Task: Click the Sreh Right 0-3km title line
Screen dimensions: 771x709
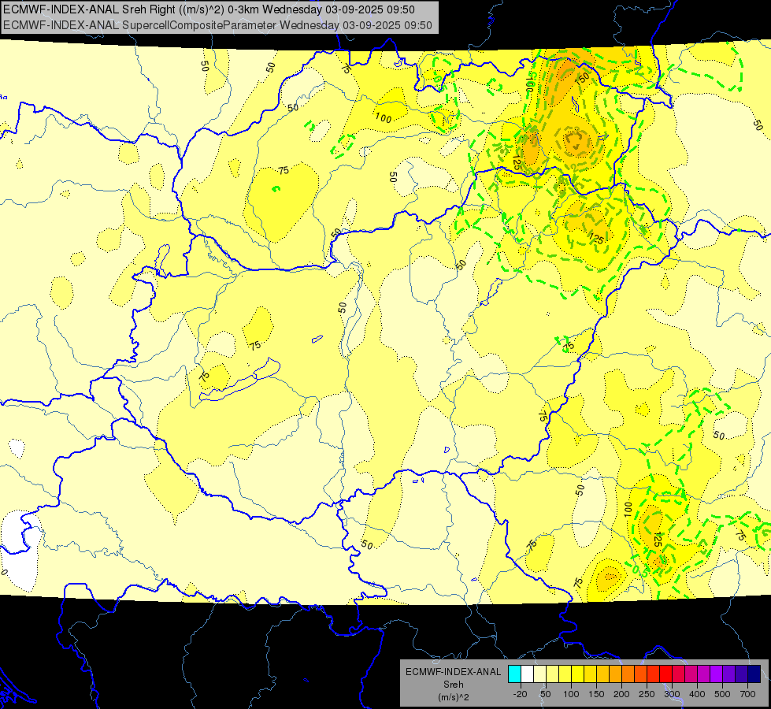Action: pos(209,9)
